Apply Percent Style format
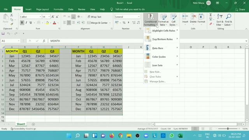The width and height of the screenshot is (249, 140). coord(124,23)
